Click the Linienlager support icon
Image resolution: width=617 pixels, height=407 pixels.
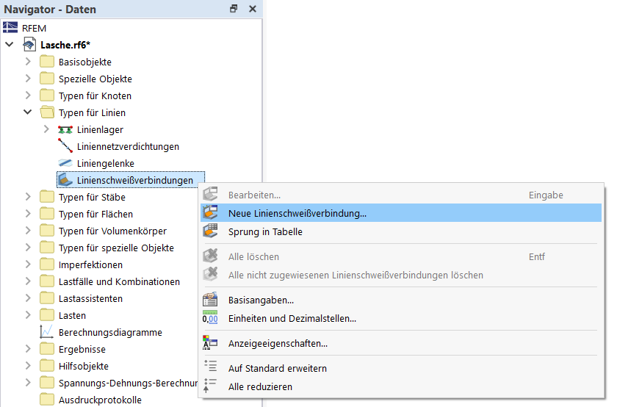(x=65, y=129)
